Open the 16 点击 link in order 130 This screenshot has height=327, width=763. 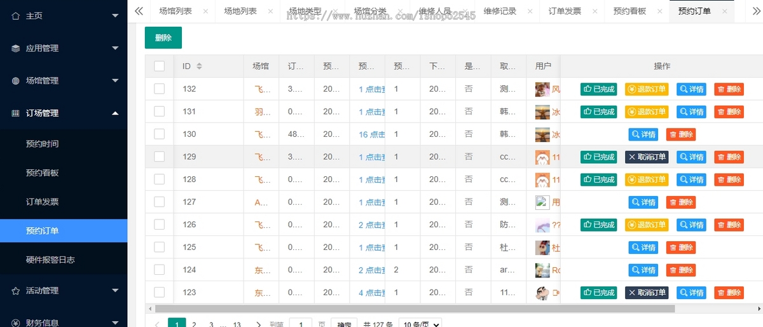(372, 134)
